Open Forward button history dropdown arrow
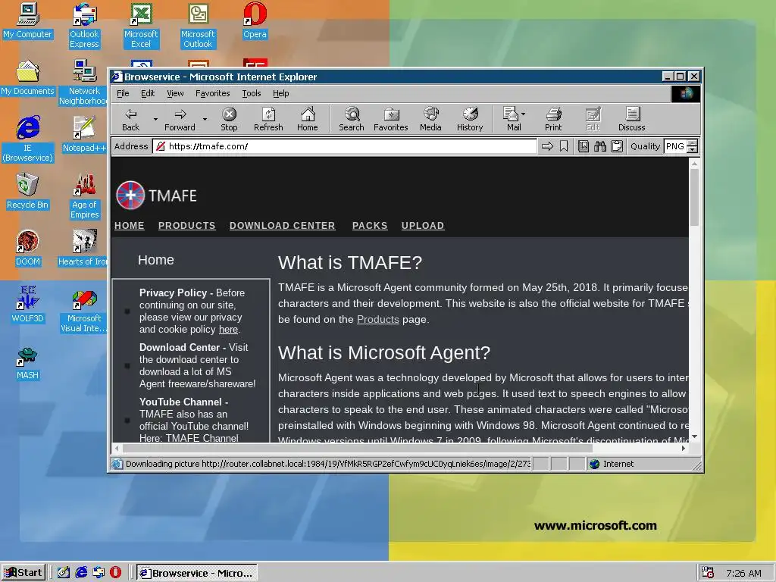This screenshot has height=582, width=776. coord(205,119)
